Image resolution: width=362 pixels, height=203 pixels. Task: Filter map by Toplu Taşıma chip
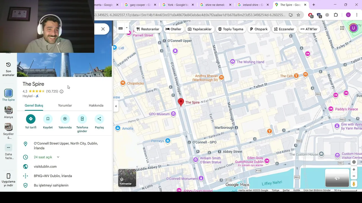pyautogui.click(x=231, y=29)
